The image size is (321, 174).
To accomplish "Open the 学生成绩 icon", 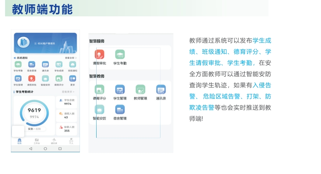I will (59, 65).
